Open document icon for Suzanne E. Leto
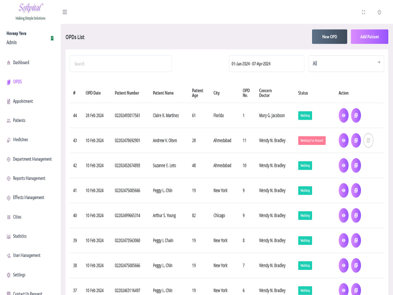 coord(356,166)
